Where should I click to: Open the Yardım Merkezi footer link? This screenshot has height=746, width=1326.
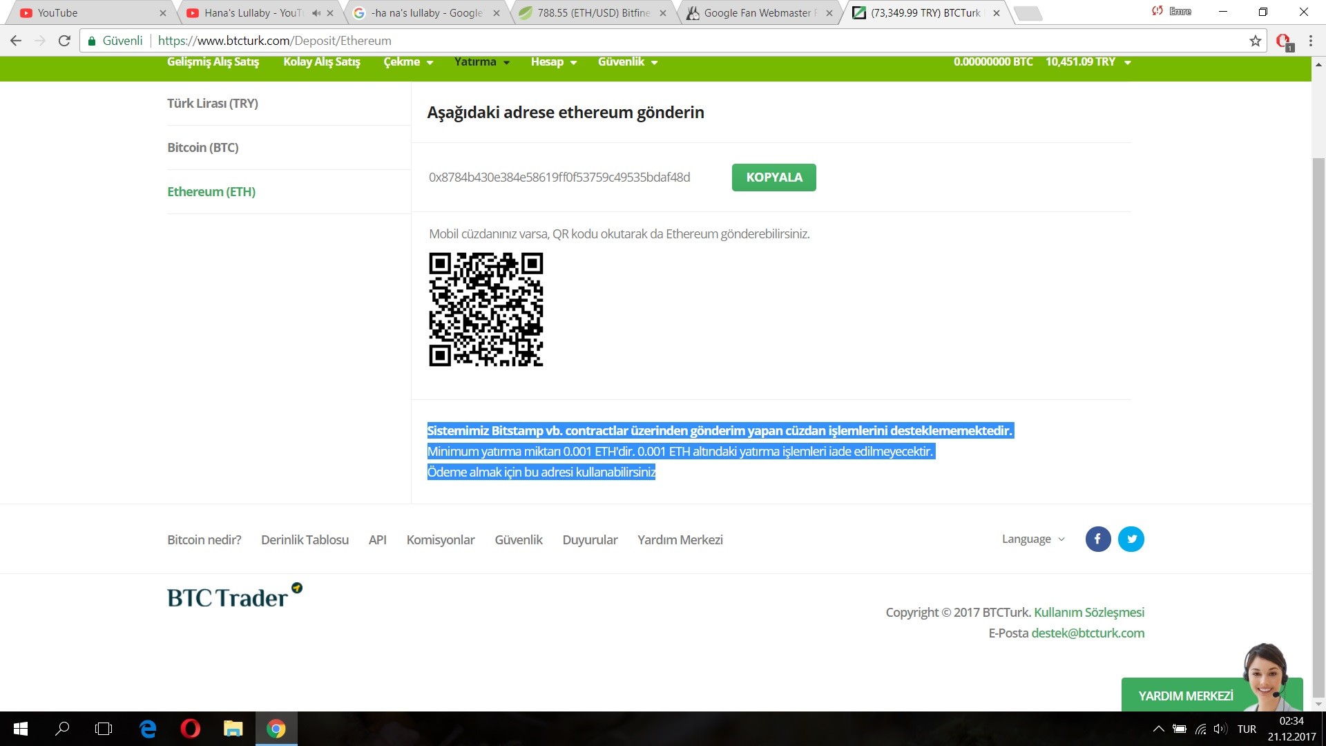tap(680, 539)
